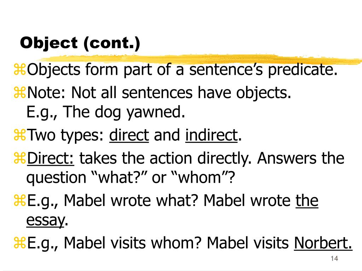Click the word 'predicate.' in the first bullet
Image resolution: width=362 pixels, height=271 pixels.
(x=303, y=70)
